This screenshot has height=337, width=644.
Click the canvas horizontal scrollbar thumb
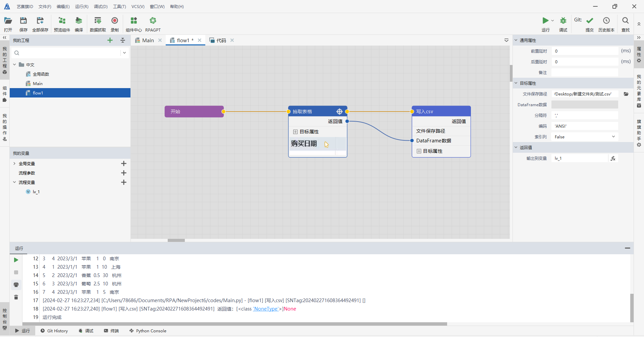point(176,240)
